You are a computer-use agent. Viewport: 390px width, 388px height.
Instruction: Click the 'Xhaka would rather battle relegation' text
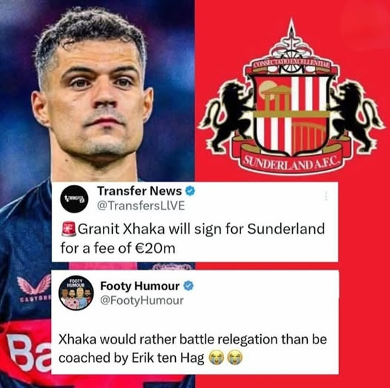coord(193,348)
